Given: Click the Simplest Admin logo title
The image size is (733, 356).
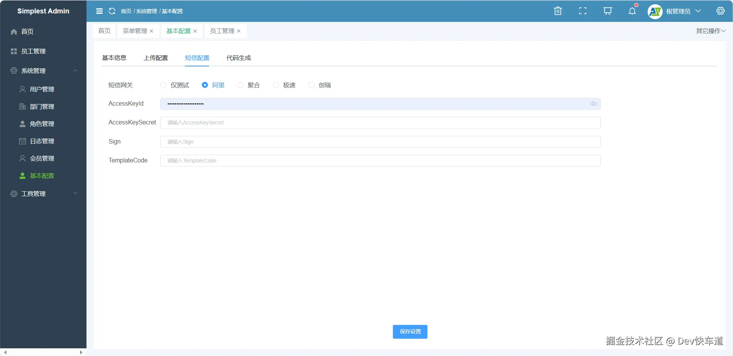Looking at the screenshot, I should (x=43, y=11).
